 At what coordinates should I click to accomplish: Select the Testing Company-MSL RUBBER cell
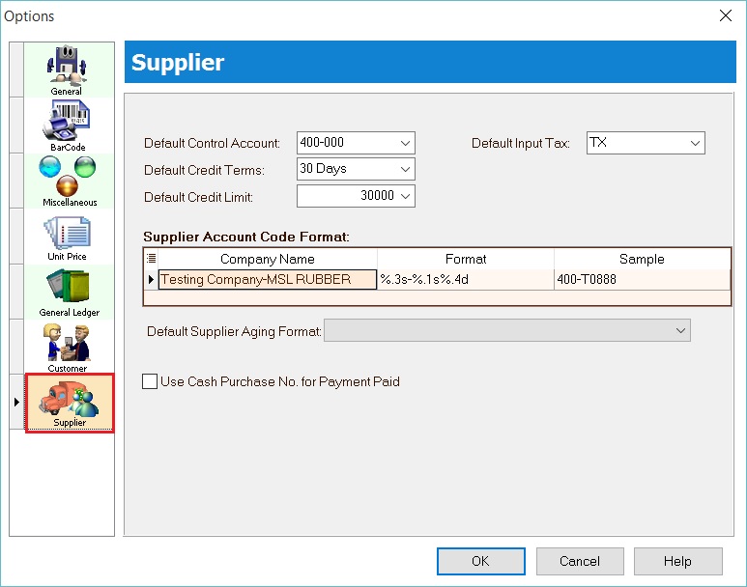click(x=267, y=280)
